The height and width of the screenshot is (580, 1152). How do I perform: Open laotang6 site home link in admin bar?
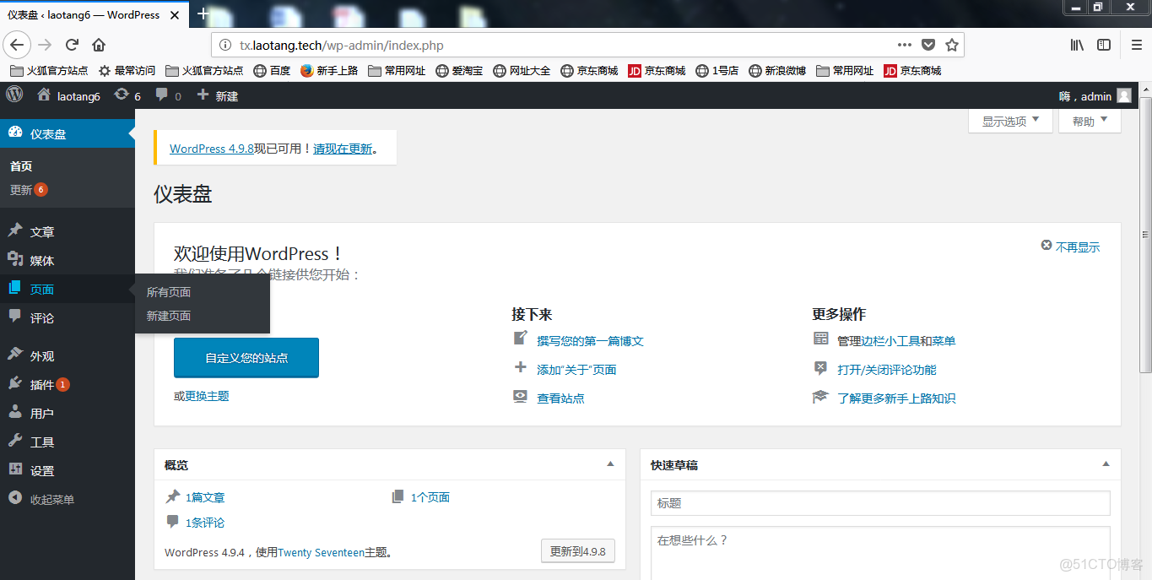click(x=69, y=96)
